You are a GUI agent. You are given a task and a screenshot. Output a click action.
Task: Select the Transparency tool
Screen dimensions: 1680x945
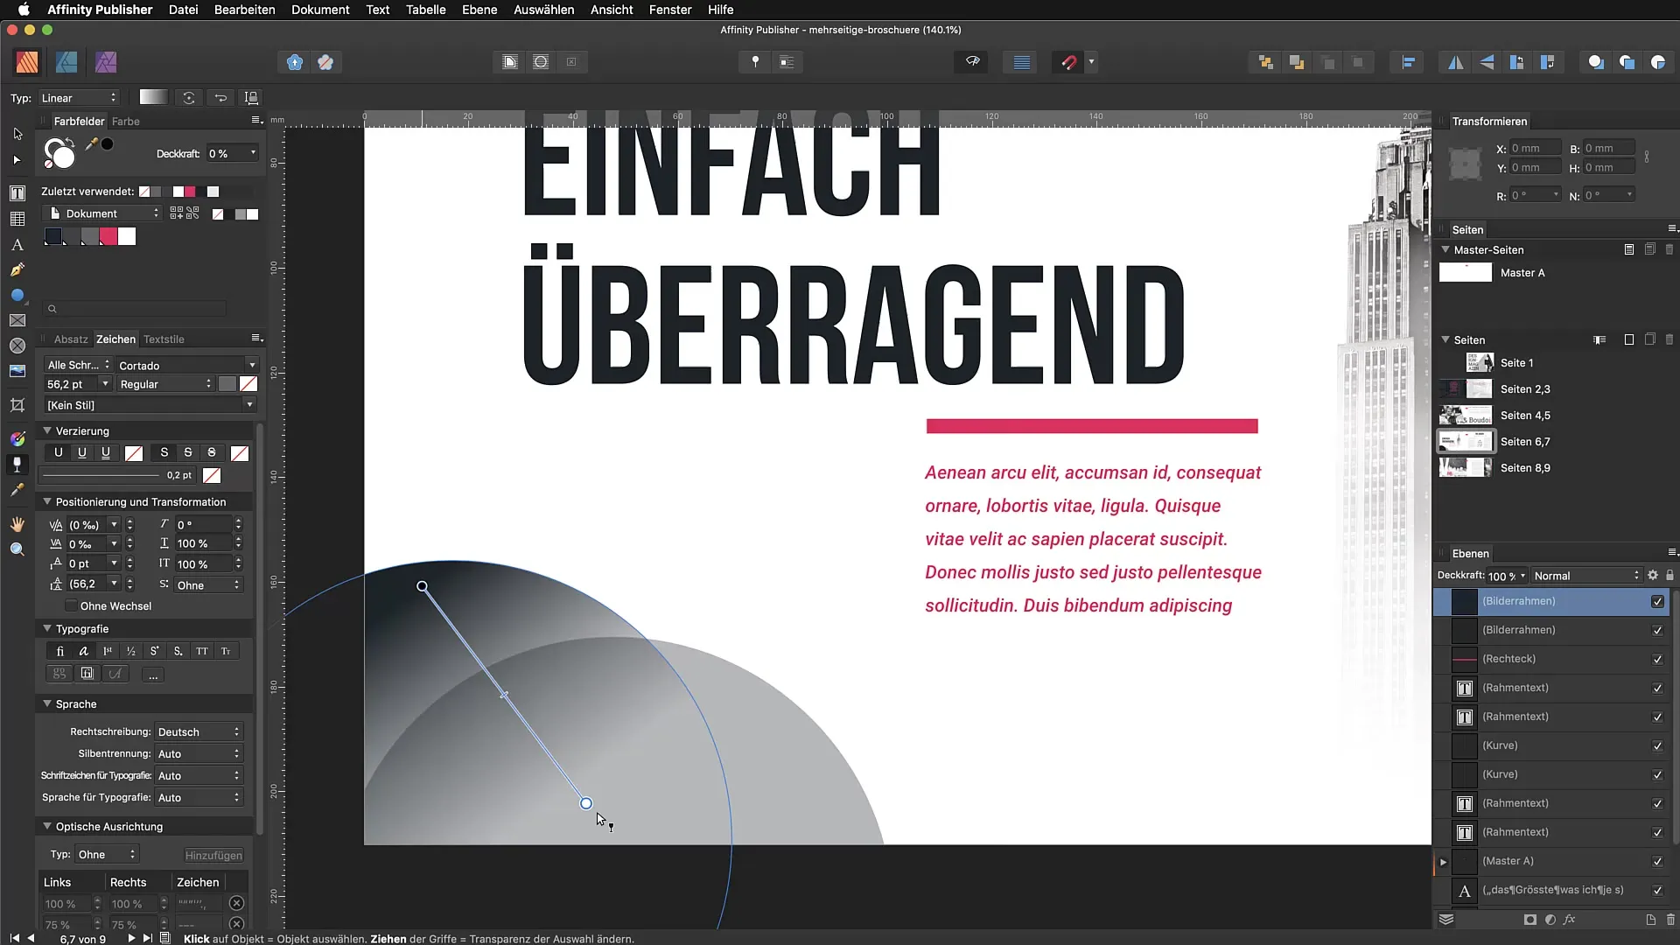17,465
